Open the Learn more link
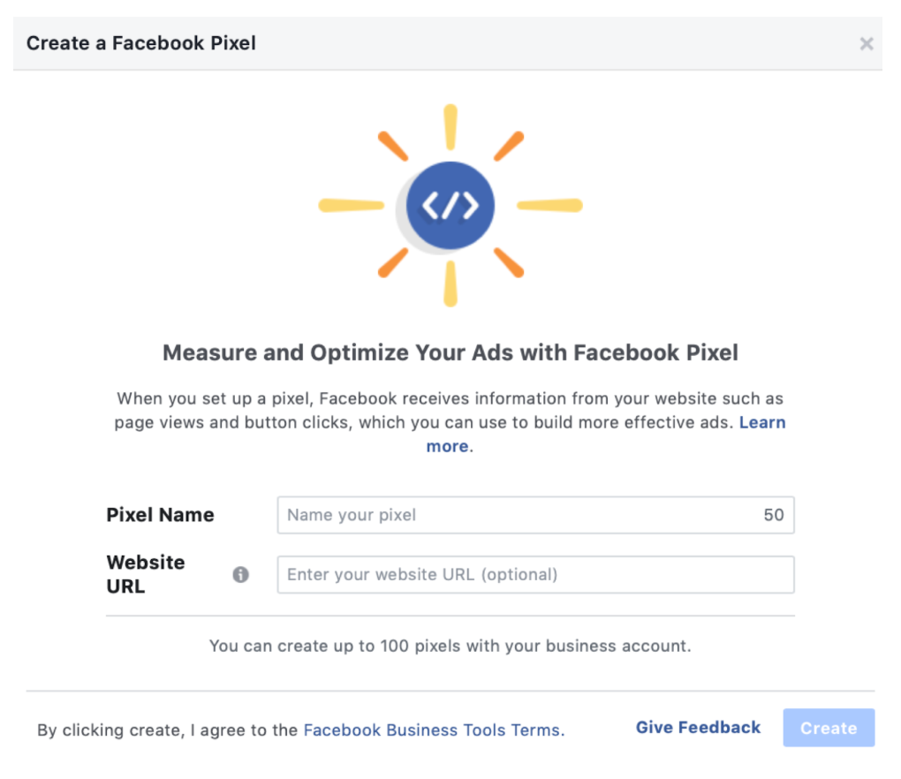 pyautogui.click(x=761, y=423)
